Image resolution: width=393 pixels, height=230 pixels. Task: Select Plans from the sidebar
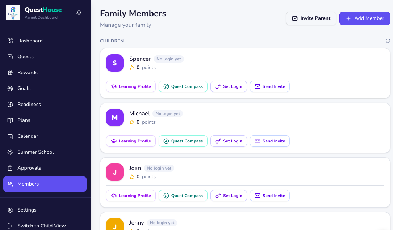point(45,120)
